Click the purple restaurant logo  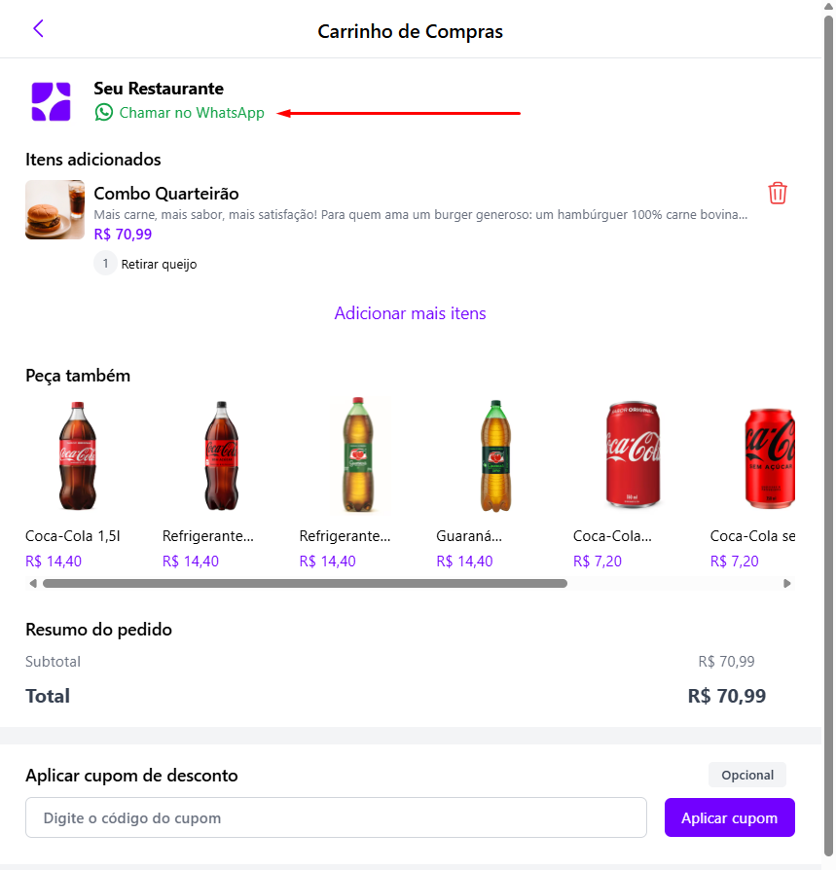(x=52, y=101)
